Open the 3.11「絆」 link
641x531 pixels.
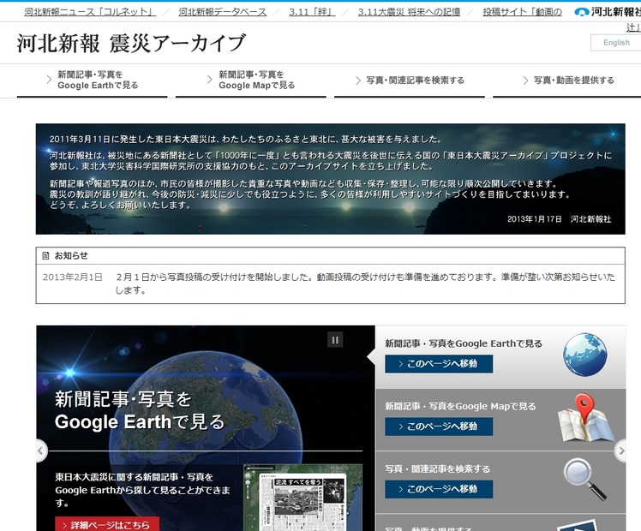[312, 12]
